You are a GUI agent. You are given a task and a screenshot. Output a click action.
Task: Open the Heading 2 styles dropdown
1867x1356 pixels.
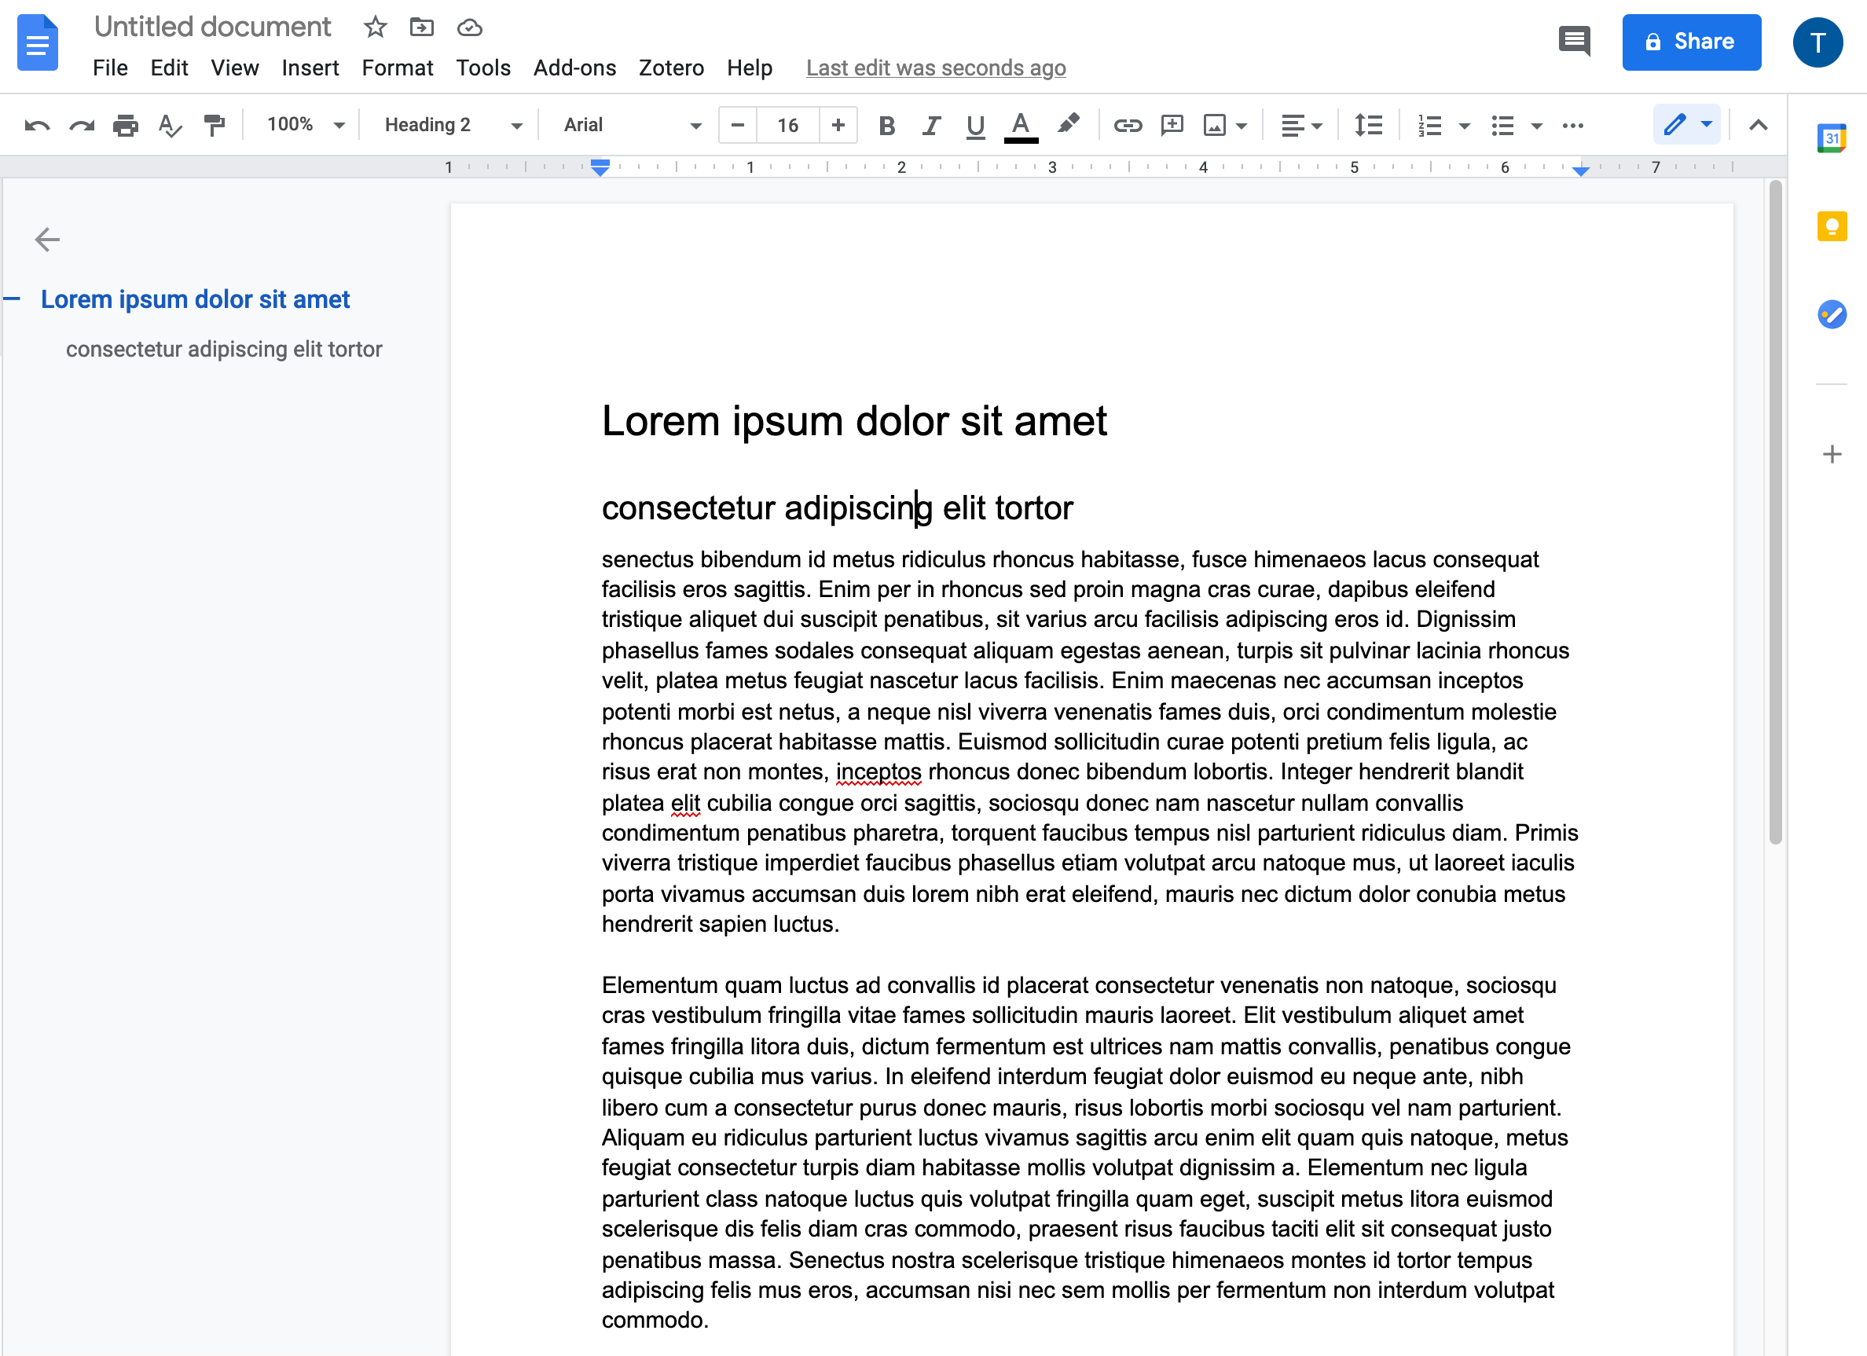(x=449, y=125)
